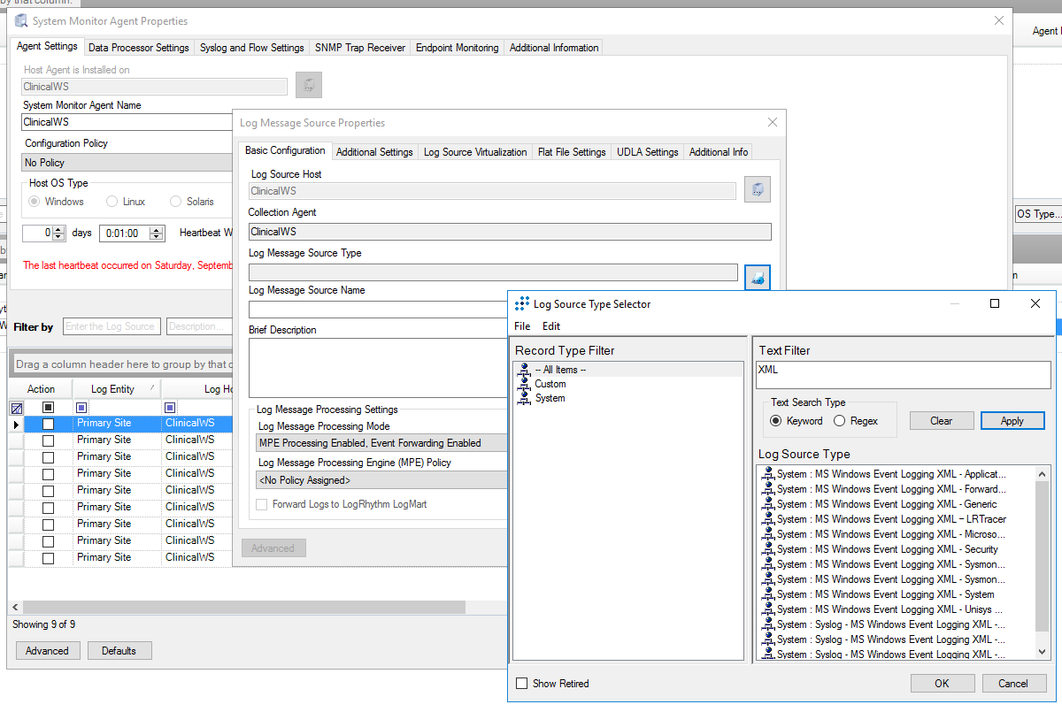Select MS Windows Event Logging XML - Generic
The width and height of the screenshot is (1062, 712).
pyautogui.click(x=886, y=504)
